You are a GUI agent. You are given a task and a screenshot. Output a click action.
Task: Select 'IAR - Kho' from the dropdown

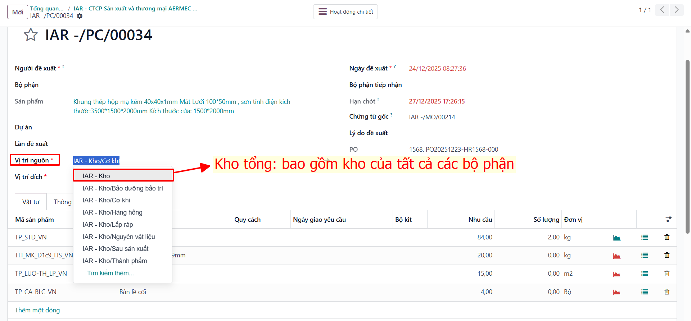(x=123, y=176)
